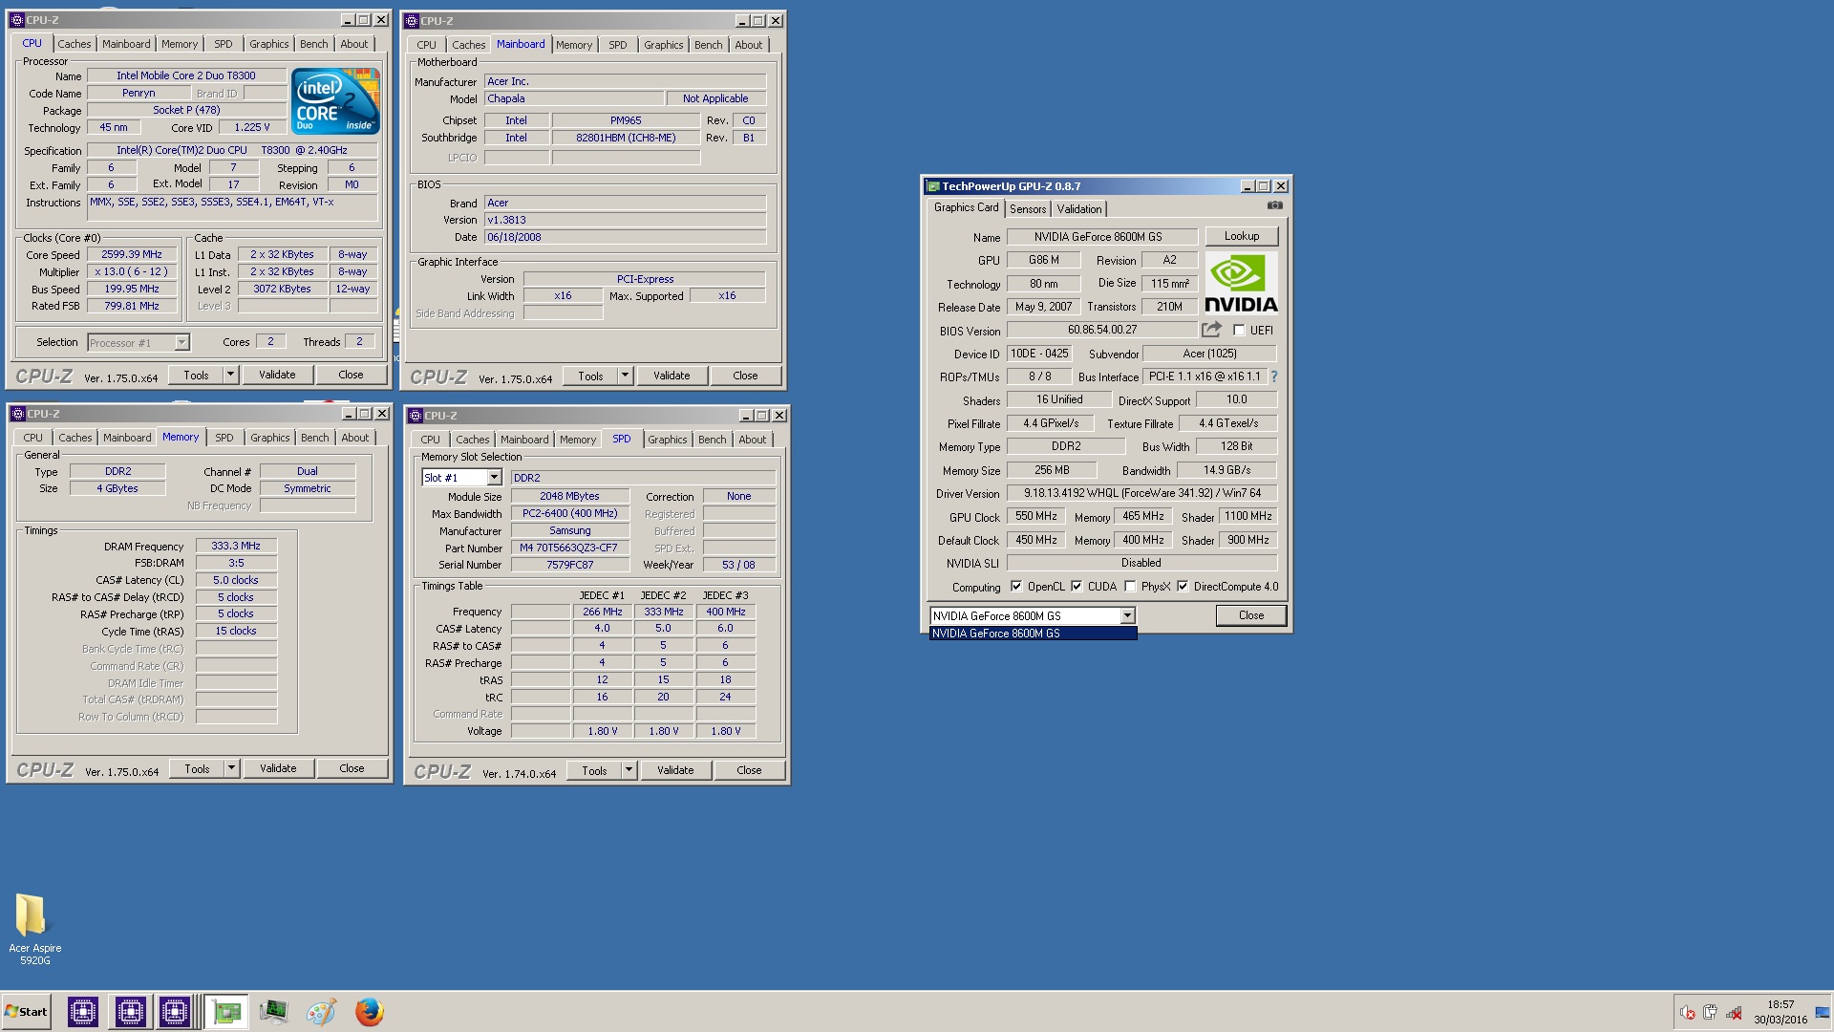This screenshot has width=1834, height=1032.
Task: Click the DRAM Frequency value 333.3 MHz
Action: 236,546
